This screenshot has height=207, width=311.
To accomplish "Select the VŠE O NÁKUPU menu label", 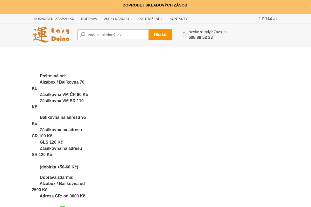I will click(x=116, y=19).
